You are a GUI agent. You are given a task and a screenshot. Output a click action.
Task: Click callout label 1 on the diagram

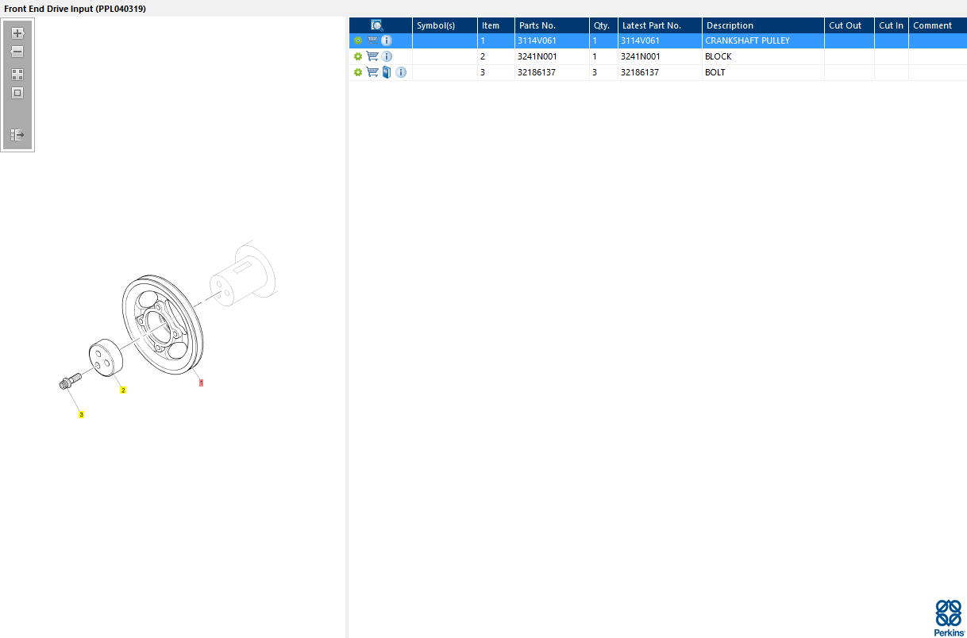click(x=201, y=382)
